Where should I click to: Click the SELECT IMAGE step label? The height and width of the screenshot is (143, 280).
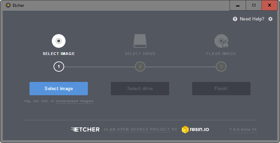(x=59, y=54)
